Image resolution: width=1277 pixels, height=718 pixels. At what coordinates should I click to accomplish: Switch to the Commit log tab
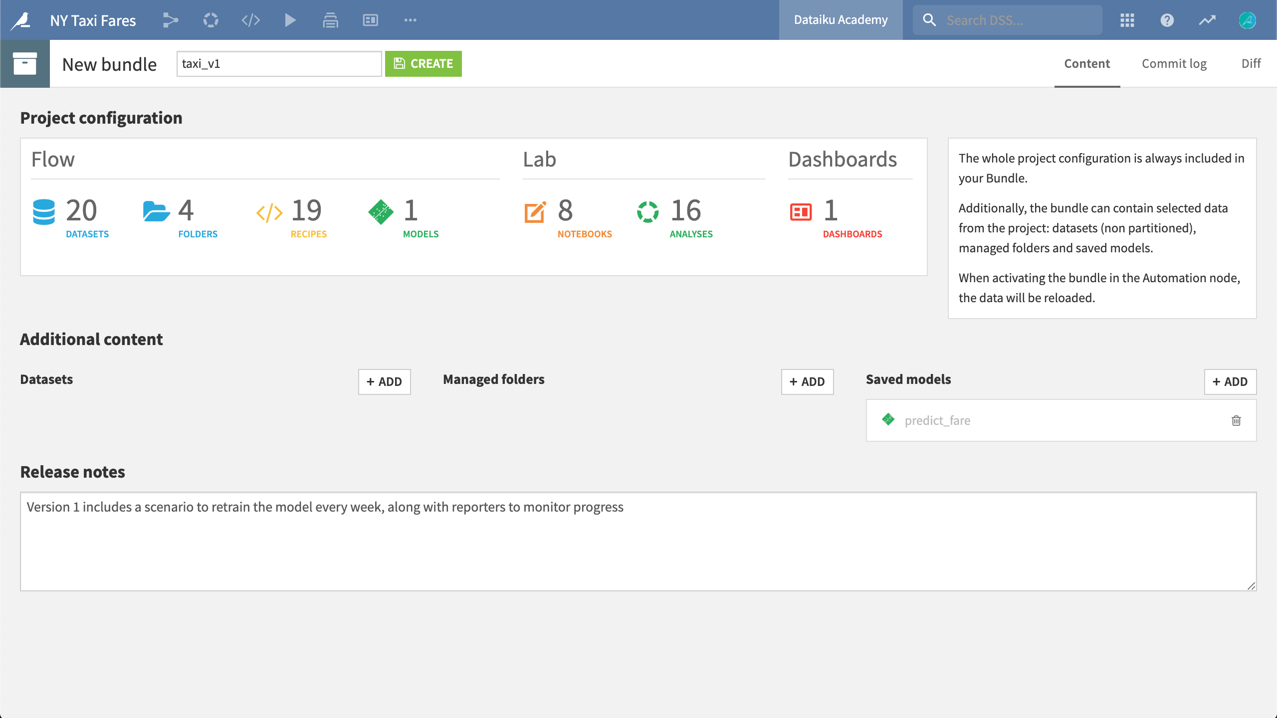1174,64
